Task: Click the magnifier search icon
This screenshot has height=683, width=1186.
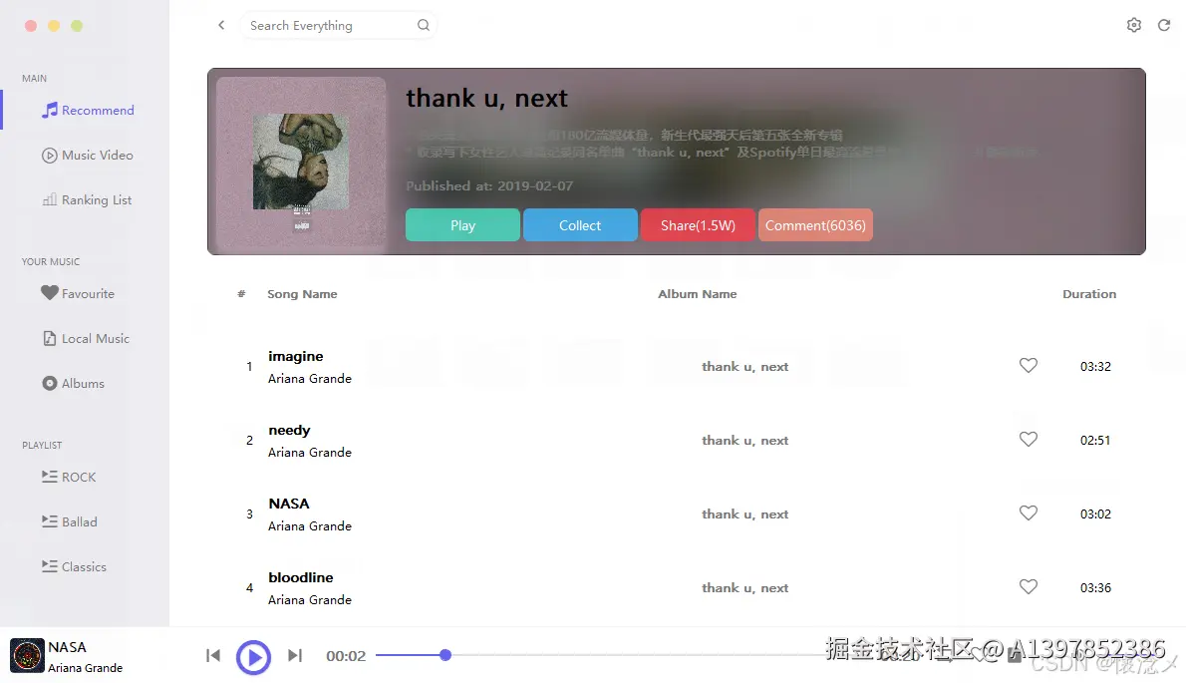Action: point(424,25)
